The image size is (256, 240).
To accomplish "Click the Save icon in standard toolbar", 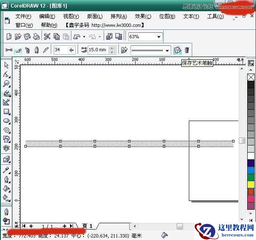I will pos(27,37).
